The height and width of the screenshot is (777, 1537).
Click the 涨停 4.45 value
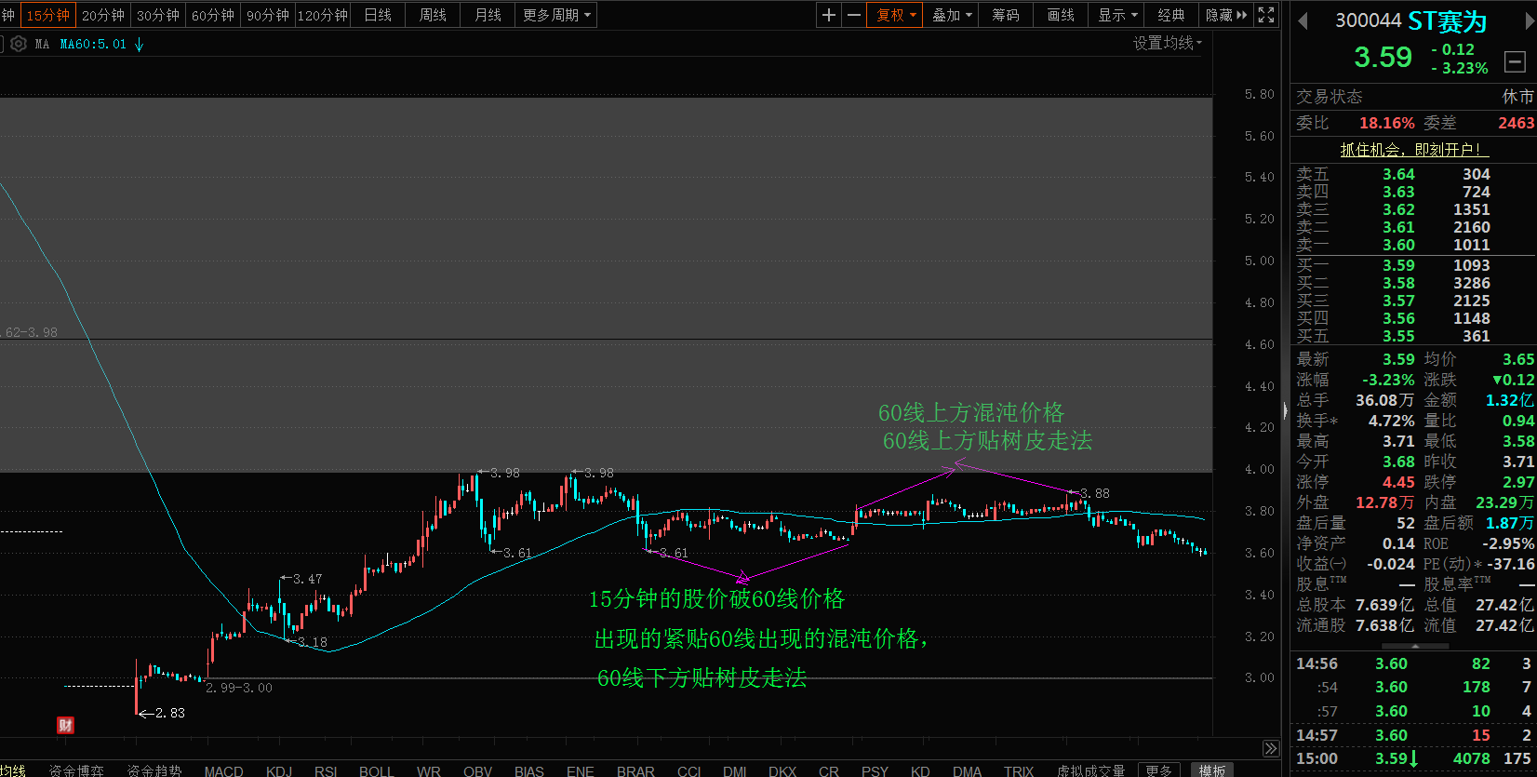1398,482
